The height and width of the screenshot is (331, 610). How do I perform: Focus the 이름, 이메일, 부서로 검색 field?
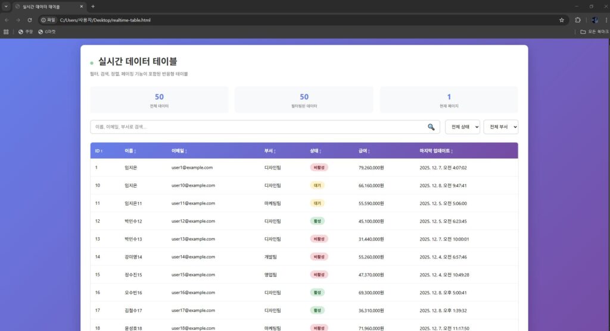coord(265,127)
